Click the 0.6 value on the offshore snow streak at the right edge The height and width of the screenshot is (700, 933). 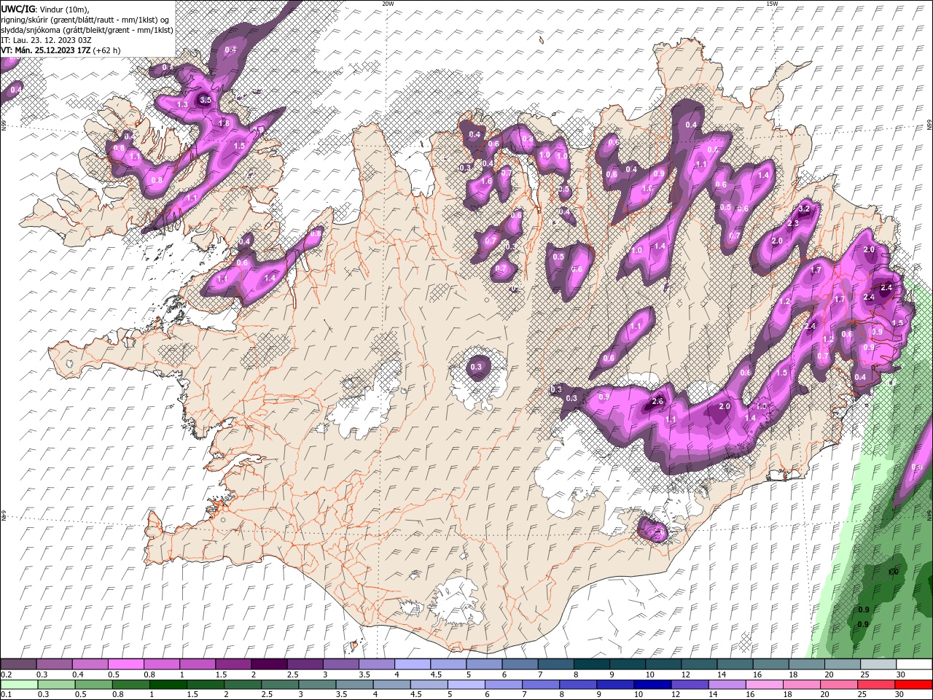tap(917, 467)
